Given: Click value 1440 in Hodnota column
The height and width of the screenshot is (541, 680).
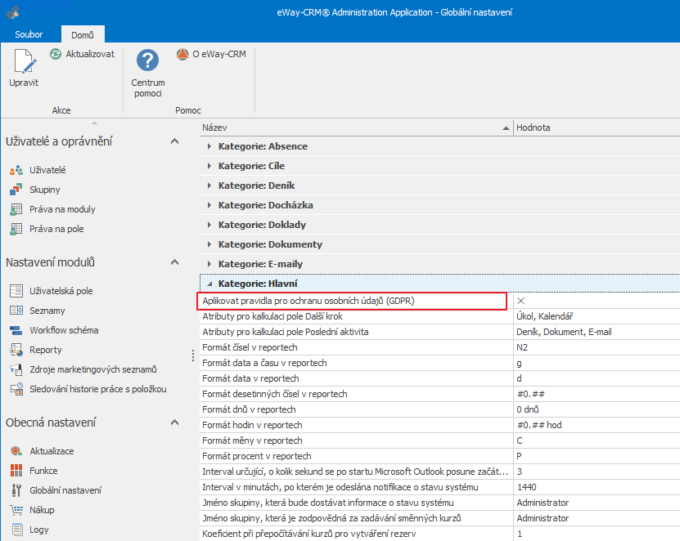Looking at the screenshot, I should click(526, 487).
